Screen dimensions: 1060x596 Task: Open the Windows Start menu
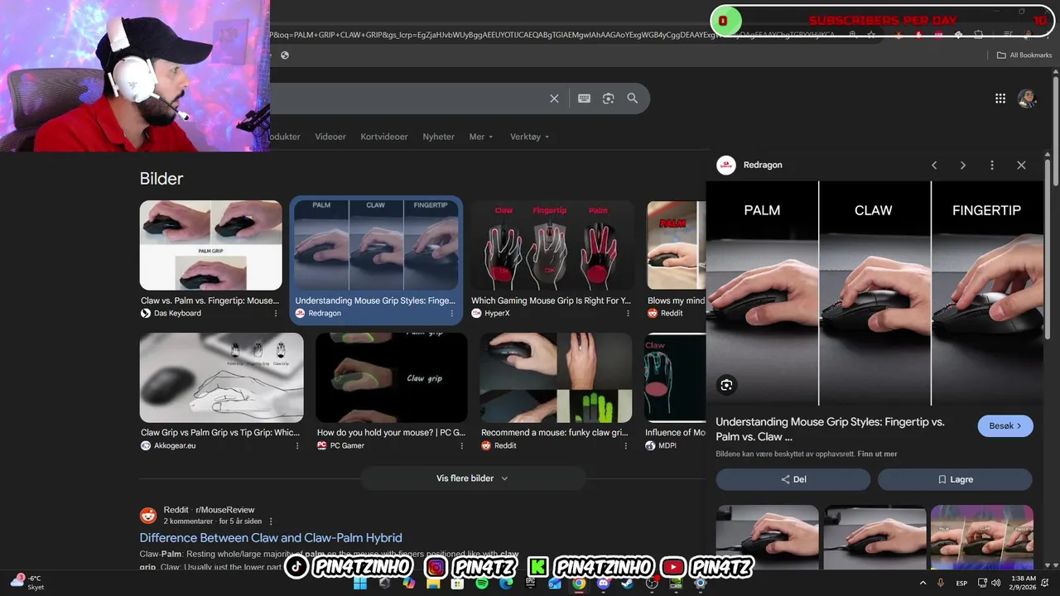tap(360, 584)
